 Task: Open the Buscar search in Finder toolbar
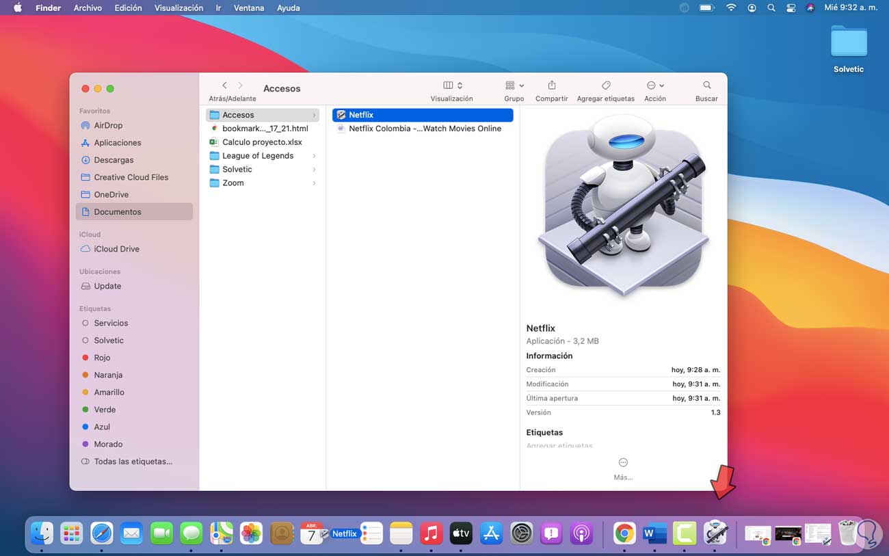(x=707, y=85)
